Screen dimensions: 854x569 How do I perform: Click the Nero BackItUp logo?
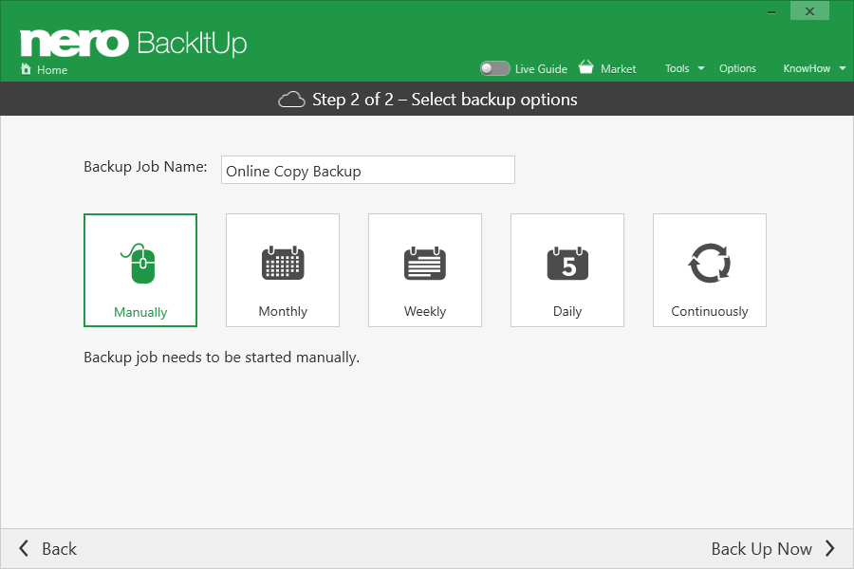coord(134,43)
